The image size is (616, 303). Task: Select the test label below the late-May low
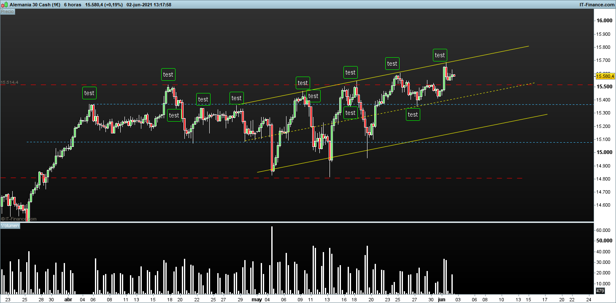click(x=413, y=114)
